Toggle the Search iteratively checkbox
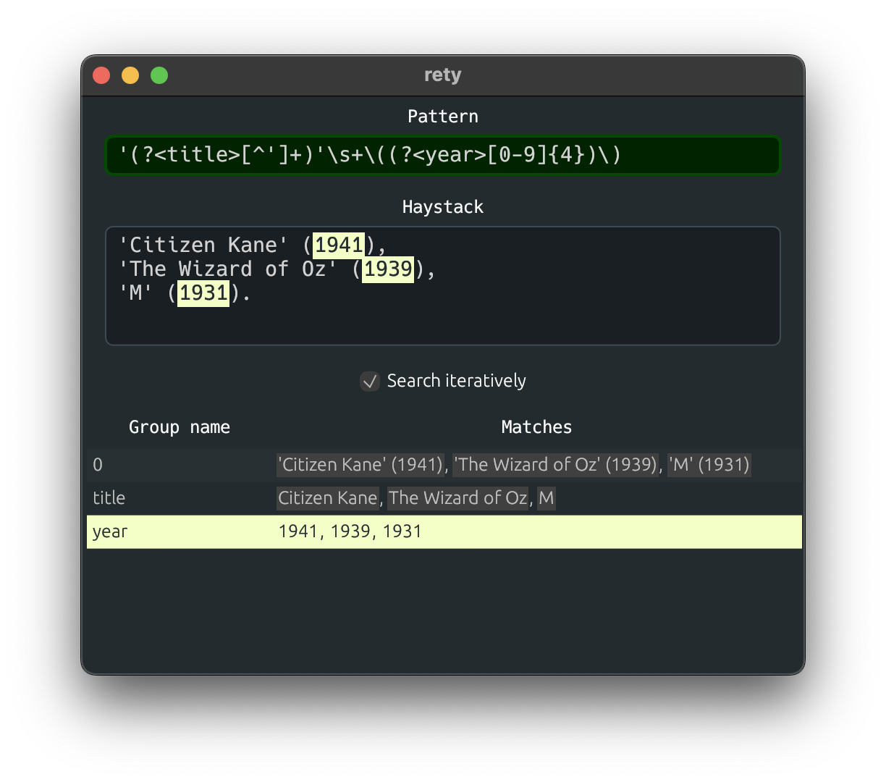 (x=370, y=381)
